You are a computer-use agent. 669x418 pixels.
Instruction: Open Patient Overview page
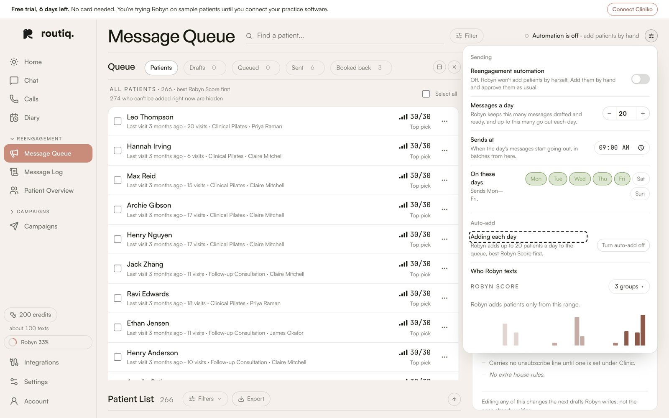(x=48, y=191)
